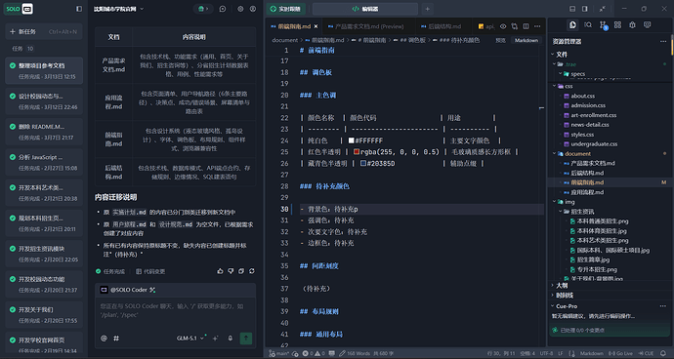Click the main* branch in status bar
The height and width of the screenshot is (359, 674).
pyautogui.click(x=279, y=353)
